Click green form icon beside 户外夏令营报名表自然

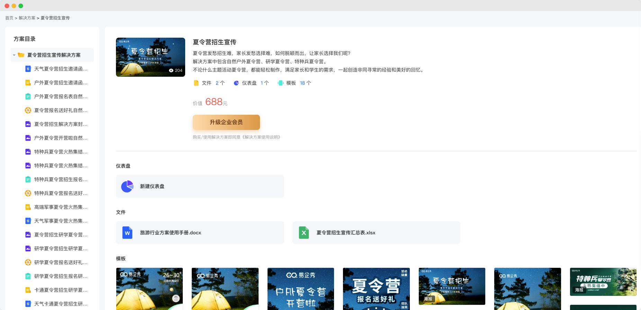(x=28, y=96)
